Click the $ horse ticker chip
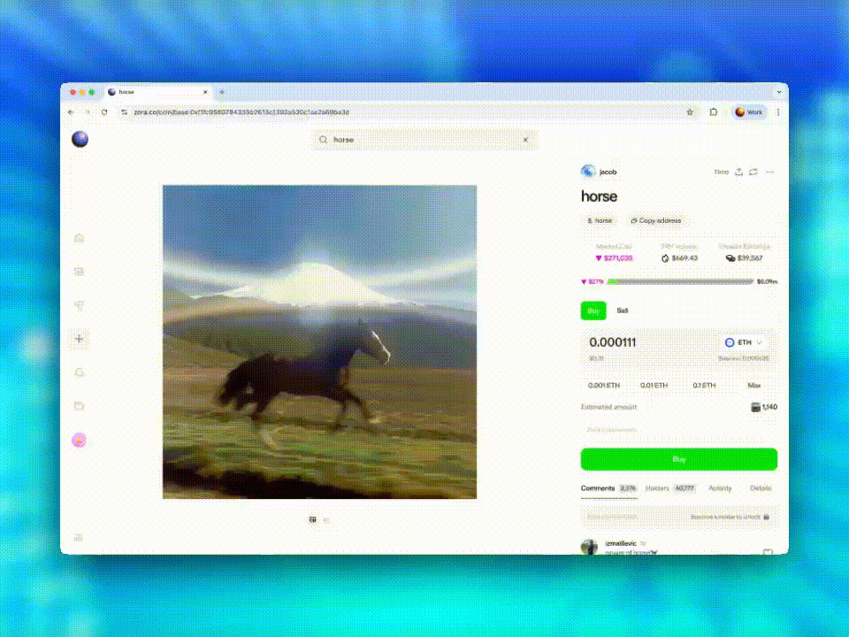 (x=600, y=220)
